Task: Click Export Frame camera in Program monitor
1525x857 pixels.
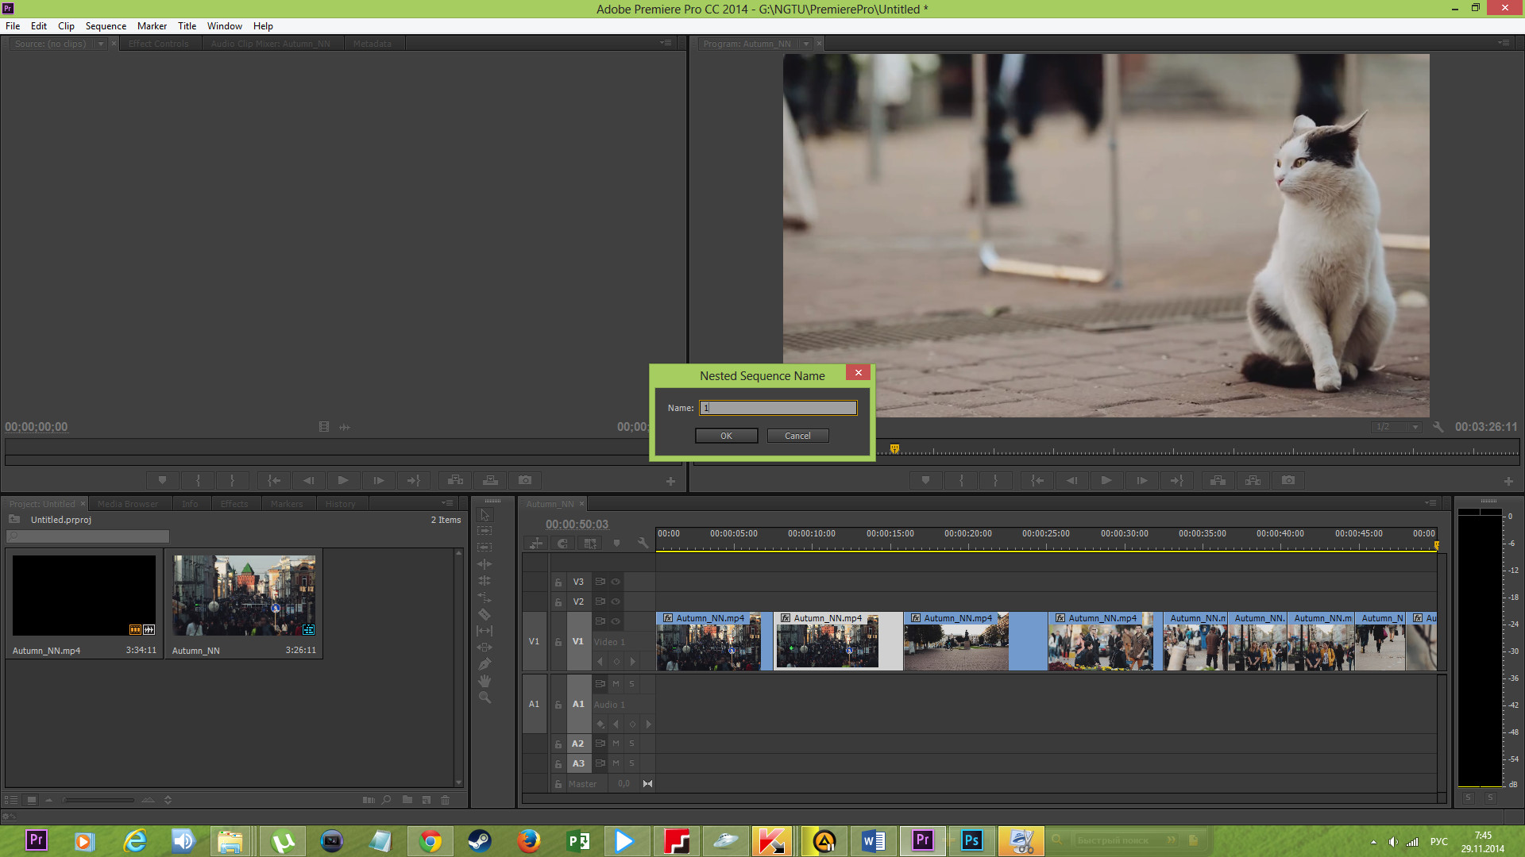Action: (1288, 480)
